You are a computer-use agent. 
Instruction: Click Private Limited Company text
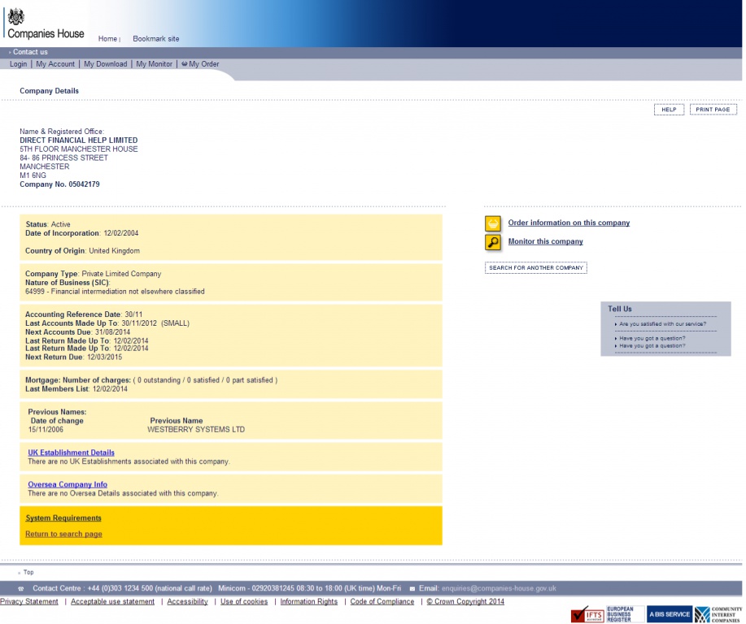[121, 274]
